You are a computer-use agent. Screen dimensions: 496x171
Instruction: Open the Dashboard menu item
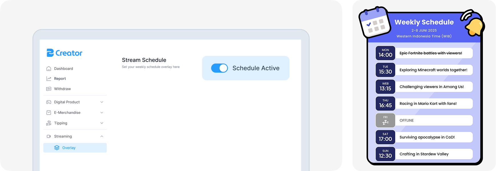(x=64, y=69)
